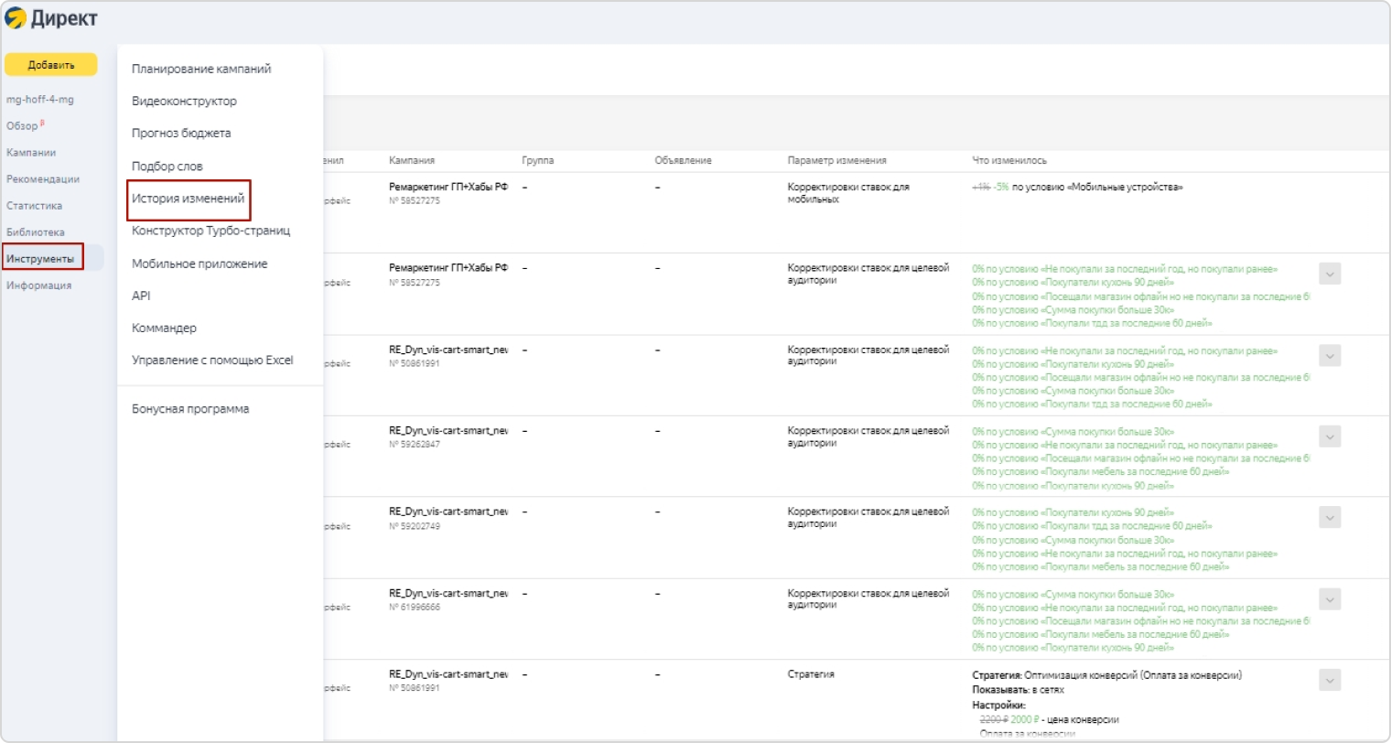Open Рекомендации in the sidebar
Viewport: 1391px width, 743px height.
tap(43, 179)
